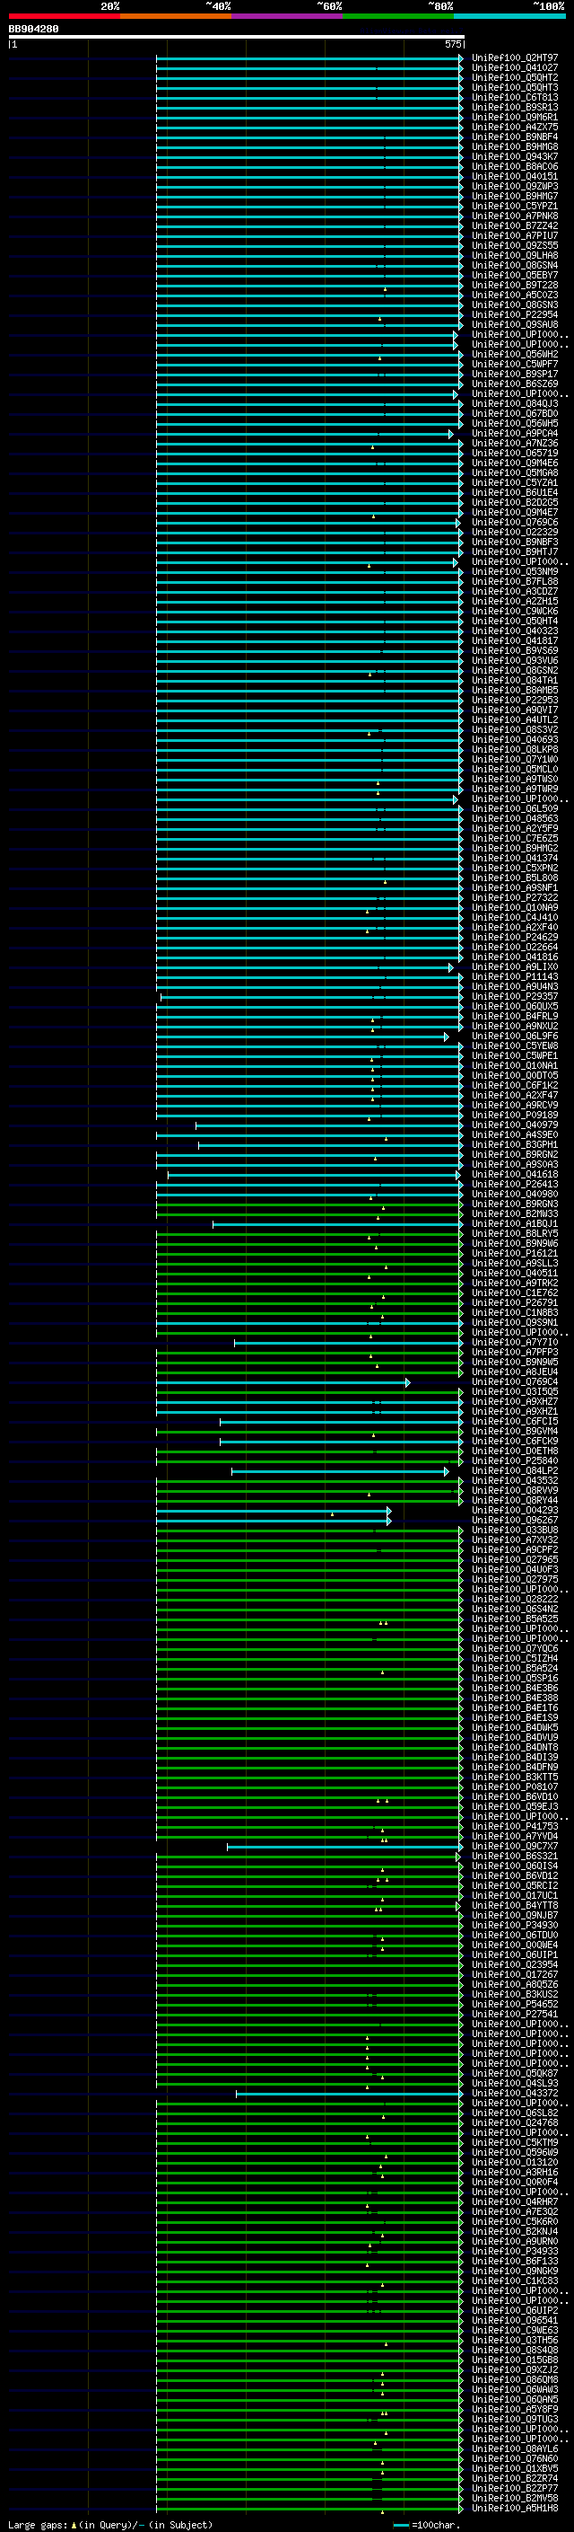Screen dimensions: 574x2532
Task: Select hit label UniRef100_Q56WH2
Action: coord(515,355)
